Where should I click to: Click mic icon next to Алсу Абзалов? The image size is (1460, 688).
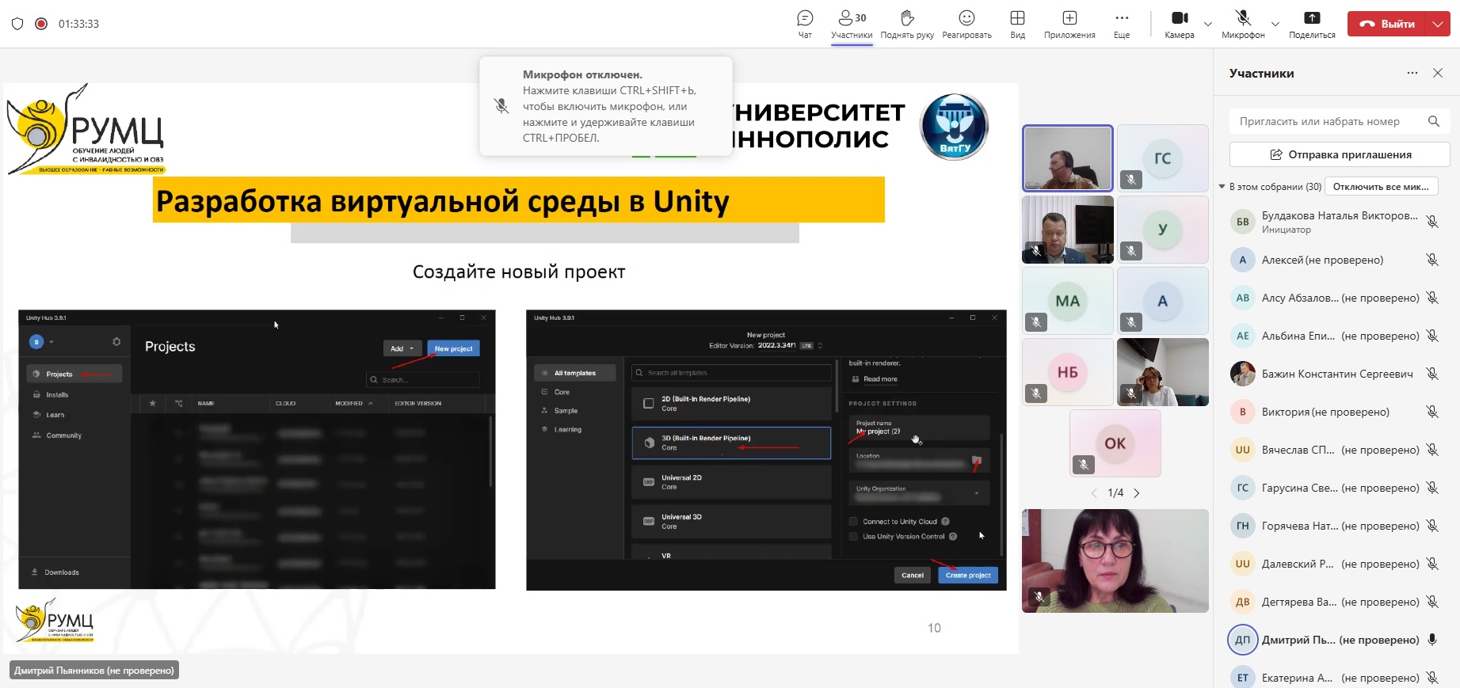tap(1432, 298)
